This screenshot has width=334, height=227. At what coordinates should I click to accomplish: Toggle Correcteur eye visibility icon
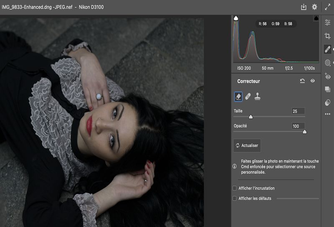[x=312, y=81]
